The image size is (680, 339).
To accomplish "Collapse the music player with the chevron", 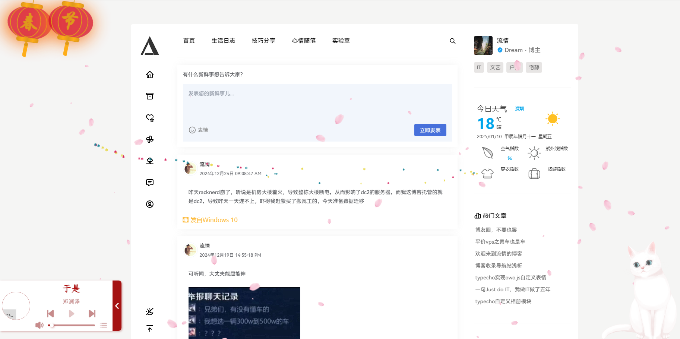I will [117, 306].
